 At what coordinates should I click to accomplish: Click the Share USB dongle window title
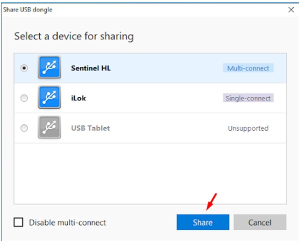(x=27, y=9)
